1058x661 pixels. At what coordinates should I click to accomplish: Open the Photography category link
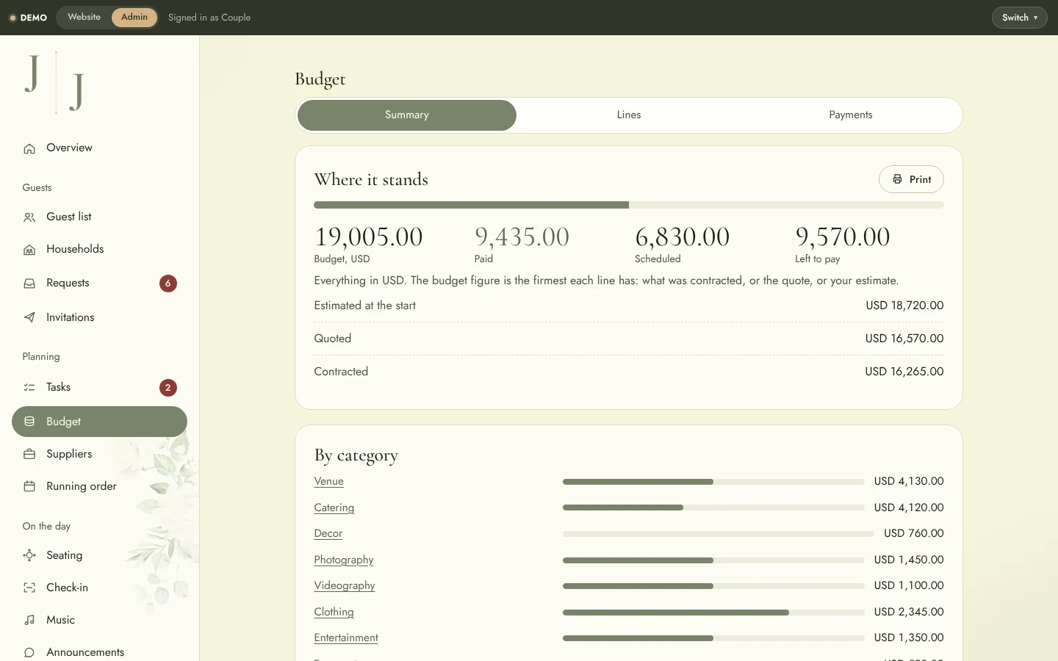344,560
